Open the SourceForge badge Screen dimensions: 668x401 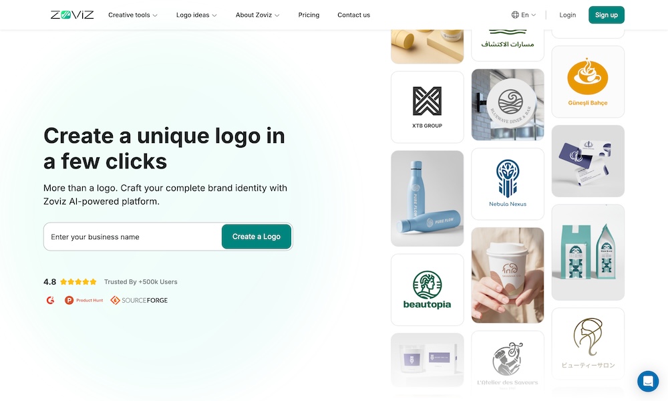click(139, 300)
